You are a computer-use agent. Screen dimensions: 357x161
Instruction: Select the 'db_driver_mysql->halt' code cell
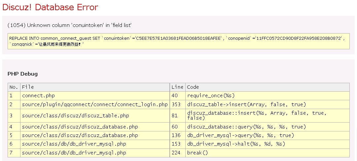click(x=236, y=144)
